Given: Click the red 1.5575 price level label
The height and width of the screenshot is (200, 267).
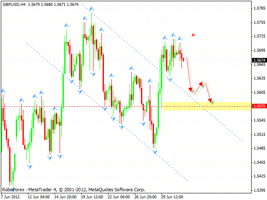Looking at the screenshot, I should (x=259, y=106).
